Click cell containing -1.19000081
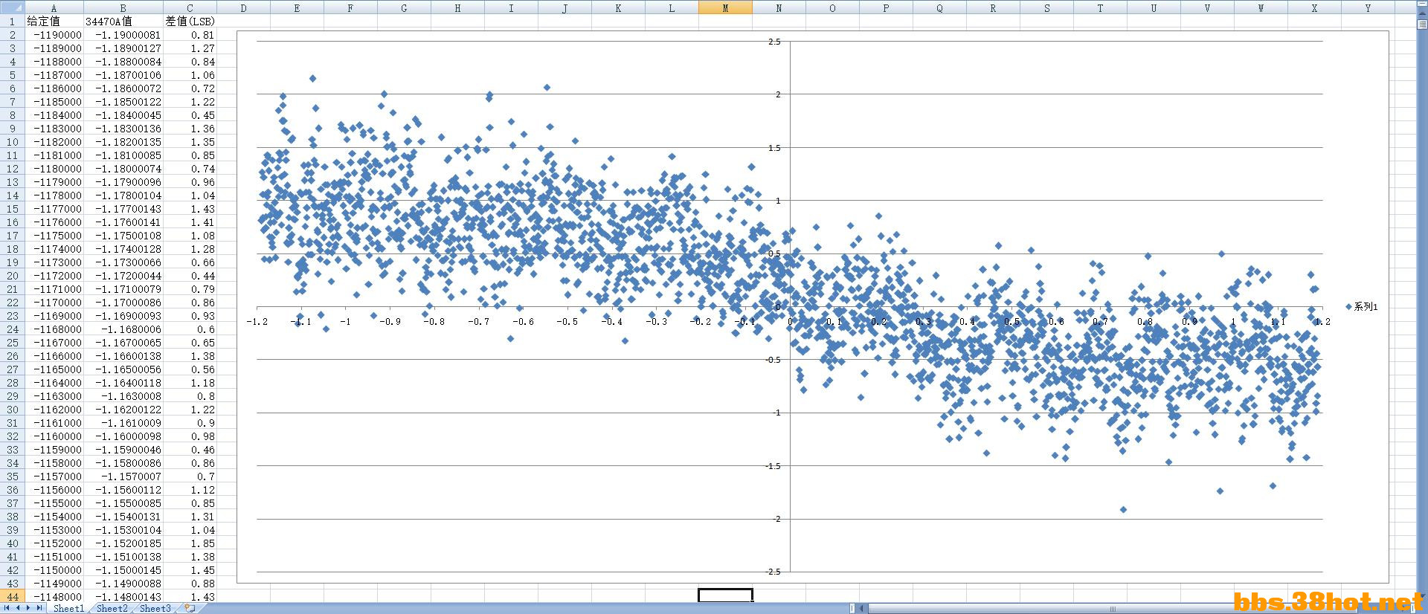Viewport: 1428px width, 614px height. [x=123, y=35]
